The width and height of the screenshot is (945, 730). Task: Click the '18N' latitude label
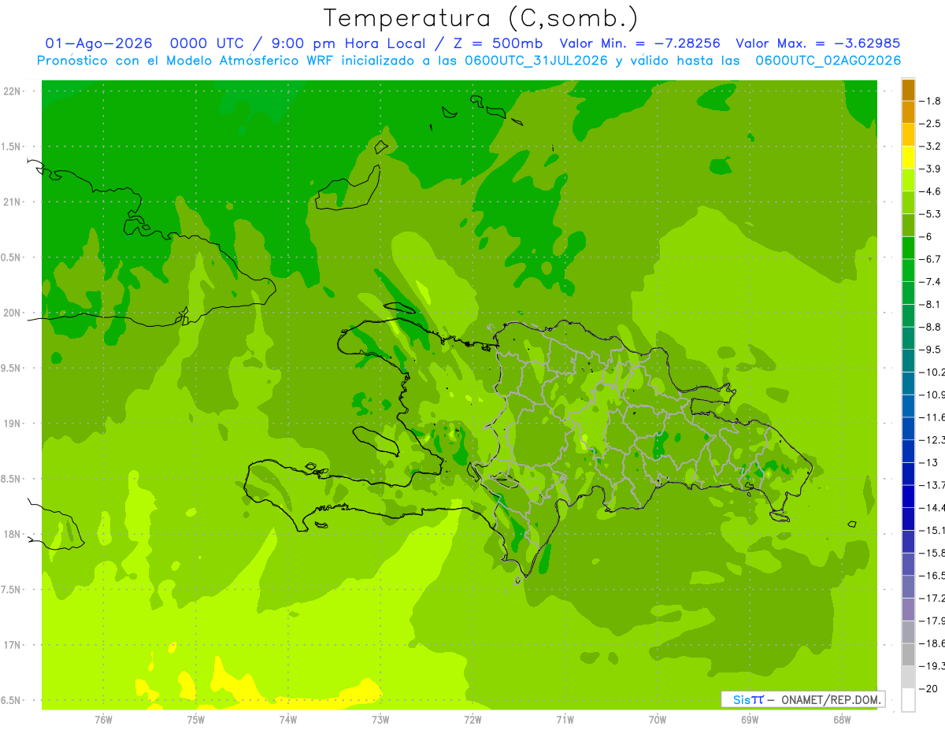point(13,534)
